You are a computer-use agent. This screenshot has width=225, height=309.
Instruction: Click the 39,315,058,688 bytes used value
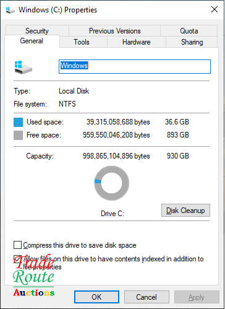pos(118,122)
